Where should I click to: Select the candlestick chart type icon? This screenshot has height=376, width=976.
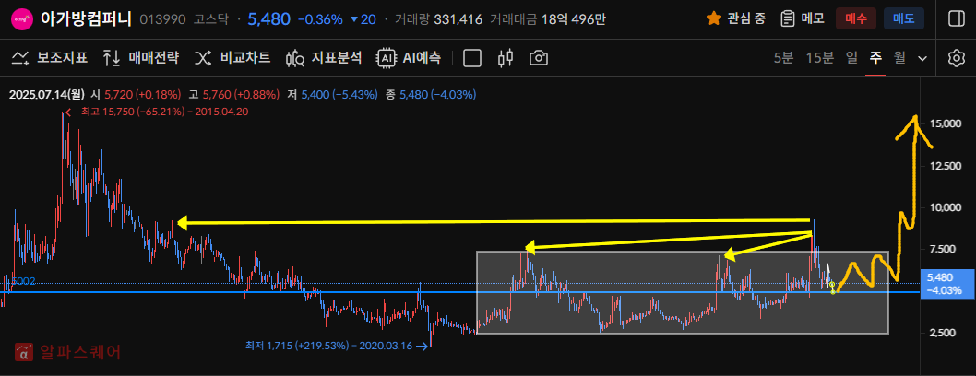tap(506, 58)
